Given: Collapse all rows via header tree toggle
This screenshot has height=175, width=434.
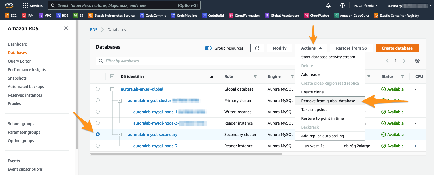Looking at the screenshot, I should tap(112, 76).
